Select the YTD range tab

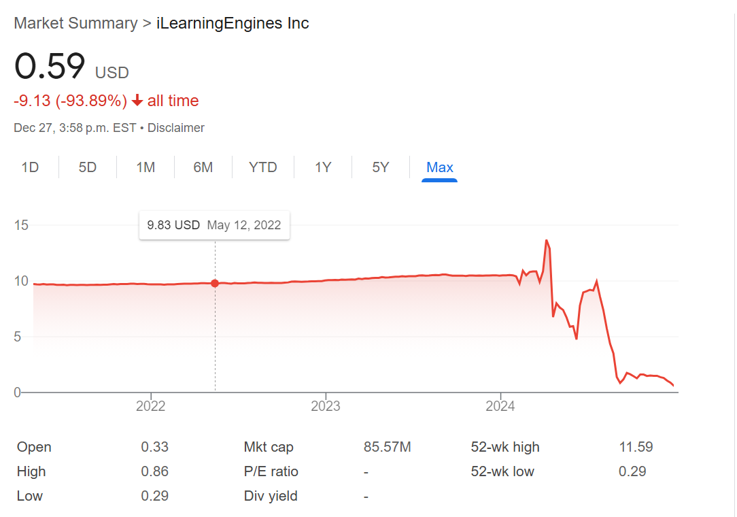(x=263, y=167)
